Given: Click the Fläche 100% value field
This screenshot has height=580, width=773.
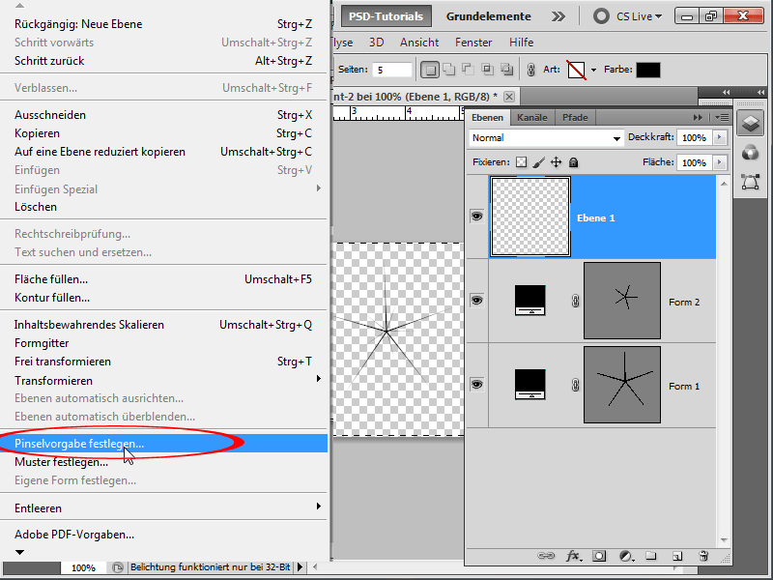Looking at the screenshot, I should point(695,162).
